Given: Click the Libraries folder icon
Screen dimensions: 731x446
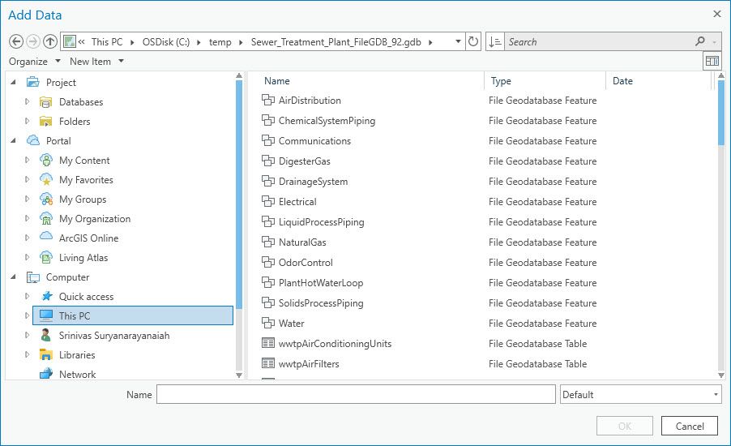Looking at the screenshot, I should tap(45, 354).
